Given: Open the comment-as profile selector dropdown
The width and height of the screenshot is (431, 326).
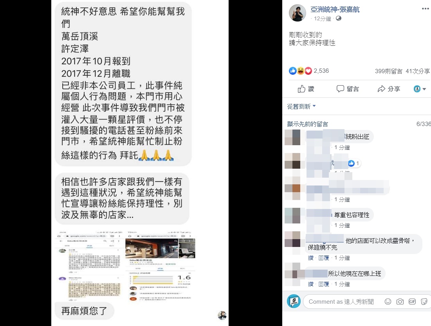Looking at the screenshot, I should point(420,89).
